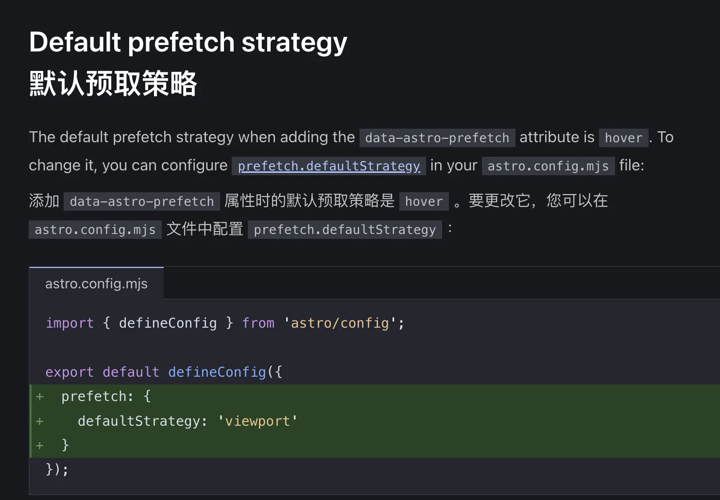This screenshot has height=500, width=720.
Task: Click astro.config.mjs inline code before "file:"
Action: (548, 166)
